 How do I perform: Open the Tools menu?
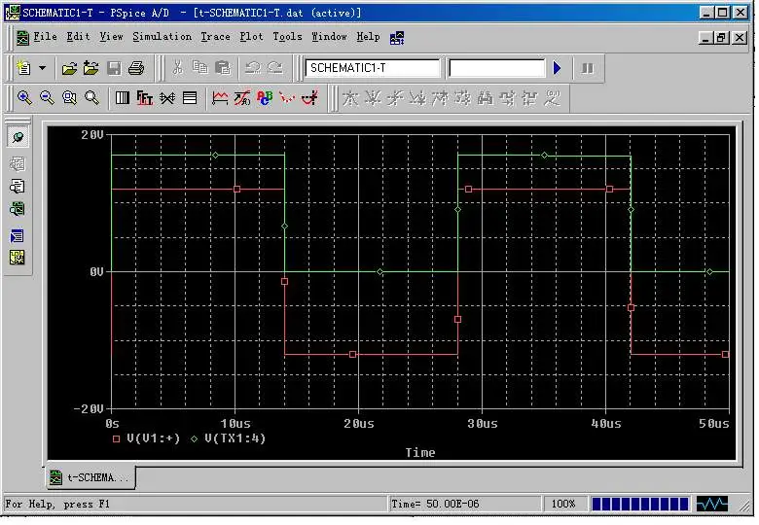click(287, 37)
